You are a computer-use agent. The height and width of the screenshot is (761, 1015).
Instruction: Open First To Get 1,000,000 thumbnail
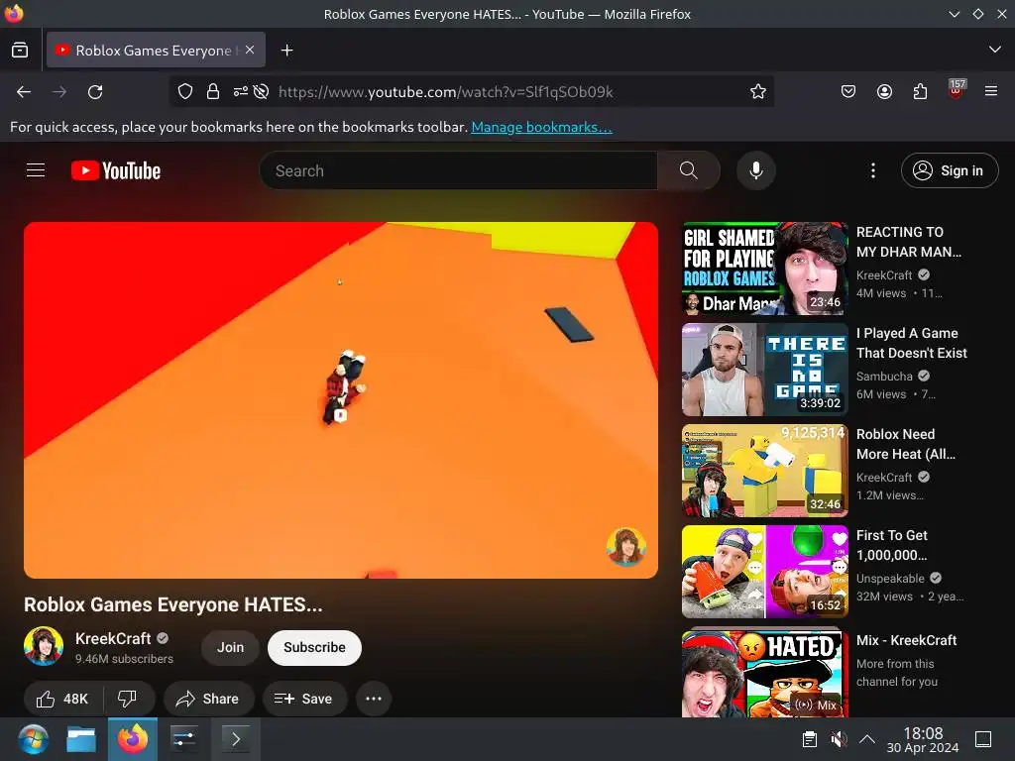[764, 572]
